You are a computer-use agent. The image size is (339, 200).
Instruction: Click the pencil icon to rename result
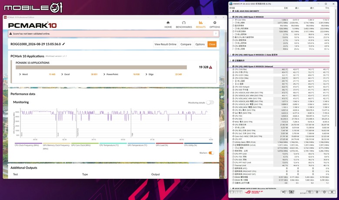click(63, 44)
